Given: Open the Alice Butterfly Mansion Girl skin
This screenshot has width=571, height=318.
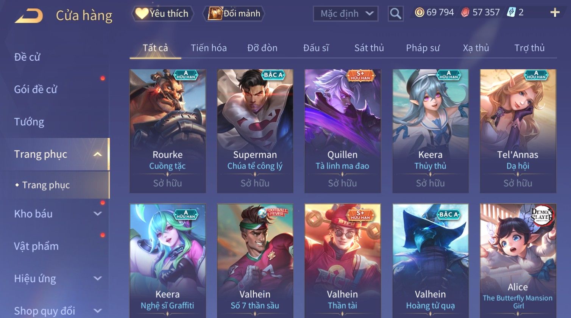Looking at the screenshot, I should tap(518, 261).
